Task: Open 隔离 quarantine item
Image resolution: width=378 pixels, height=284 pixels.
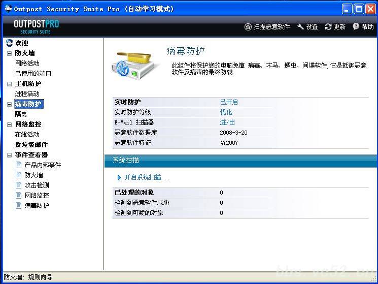Action: pos(21,114)
